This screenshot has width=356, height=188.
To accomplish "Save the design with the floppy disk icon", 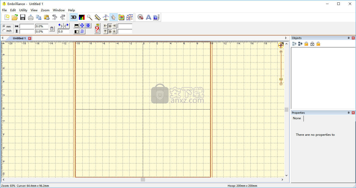I will (23, 17).
